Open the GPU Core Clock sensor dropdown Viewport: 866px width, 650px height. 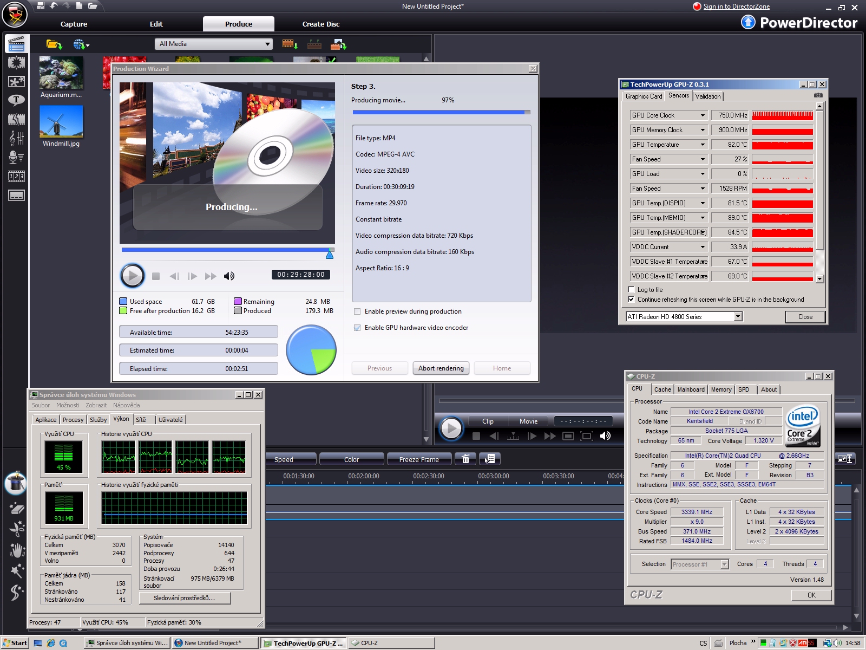click(703, 115)
